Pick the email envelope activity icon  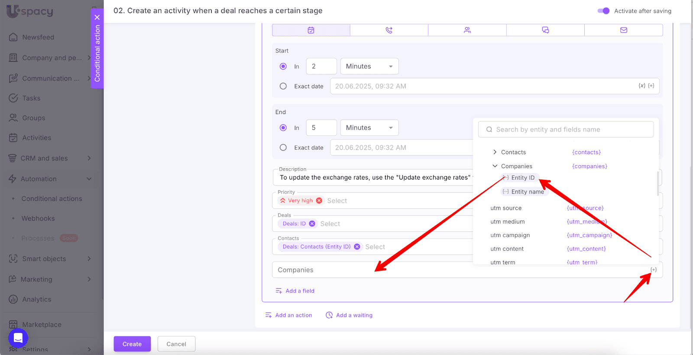pos(624,30)
